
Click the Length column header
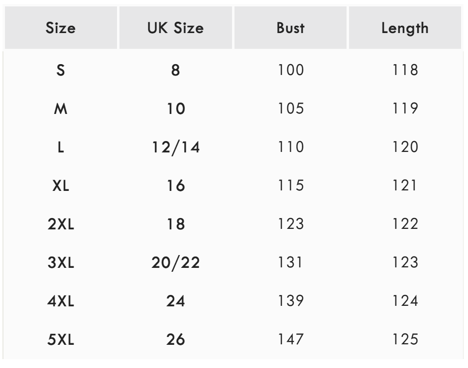point(405,28)
